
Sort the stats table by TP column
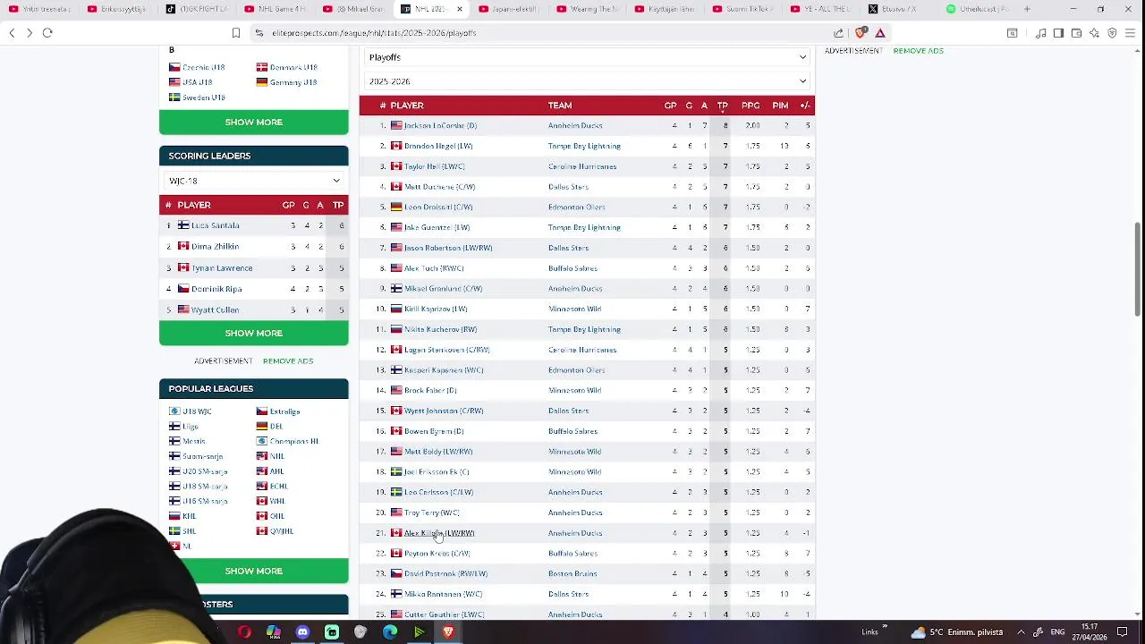(x=723, y=106)
